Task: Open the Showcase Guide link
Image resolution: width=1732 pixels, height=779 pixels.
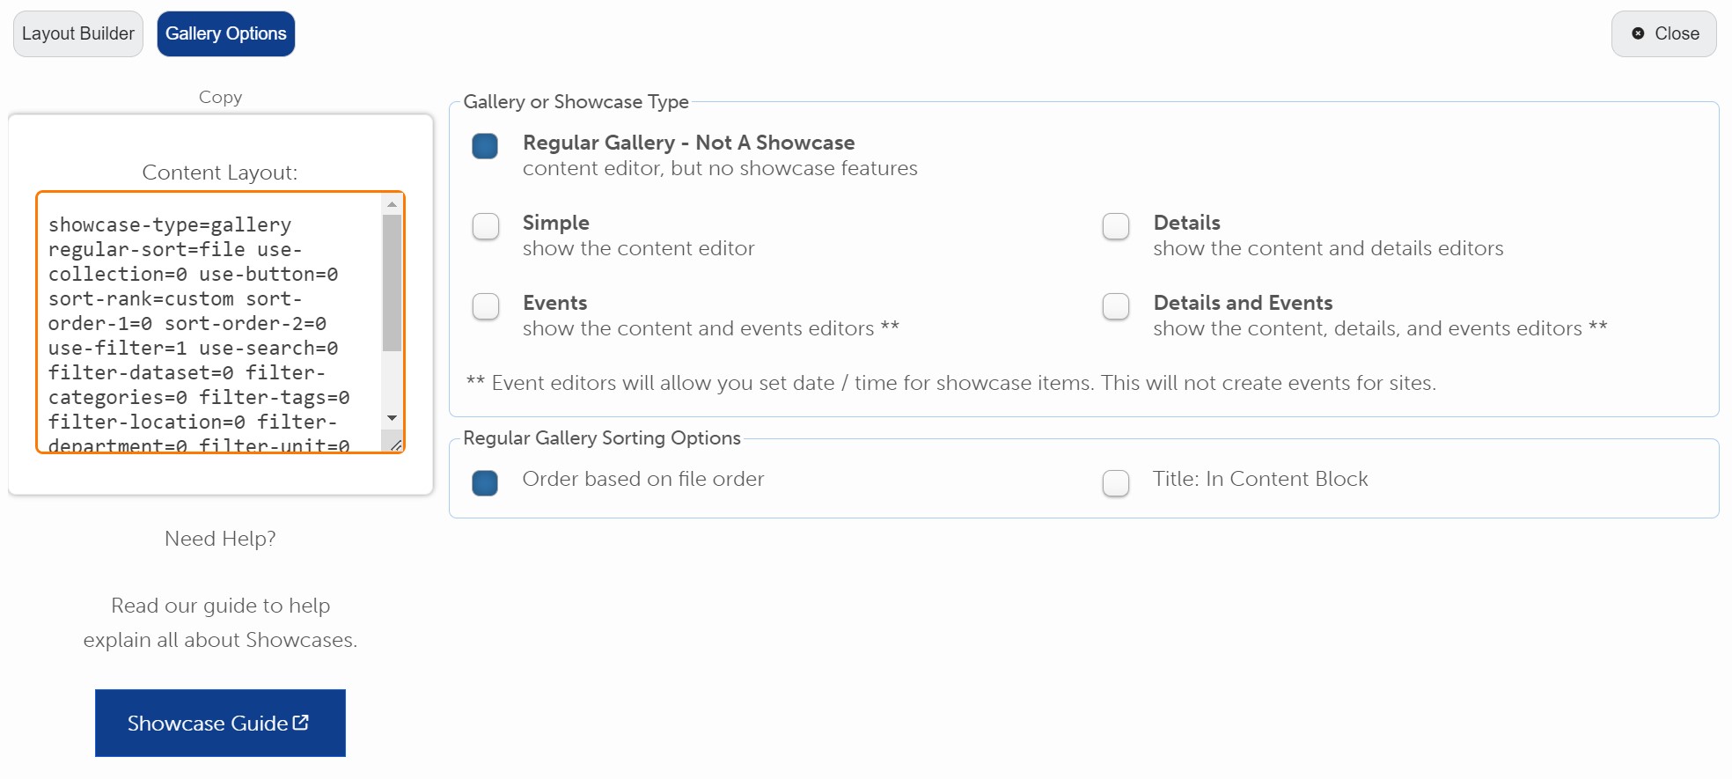Action: point(220,723)
